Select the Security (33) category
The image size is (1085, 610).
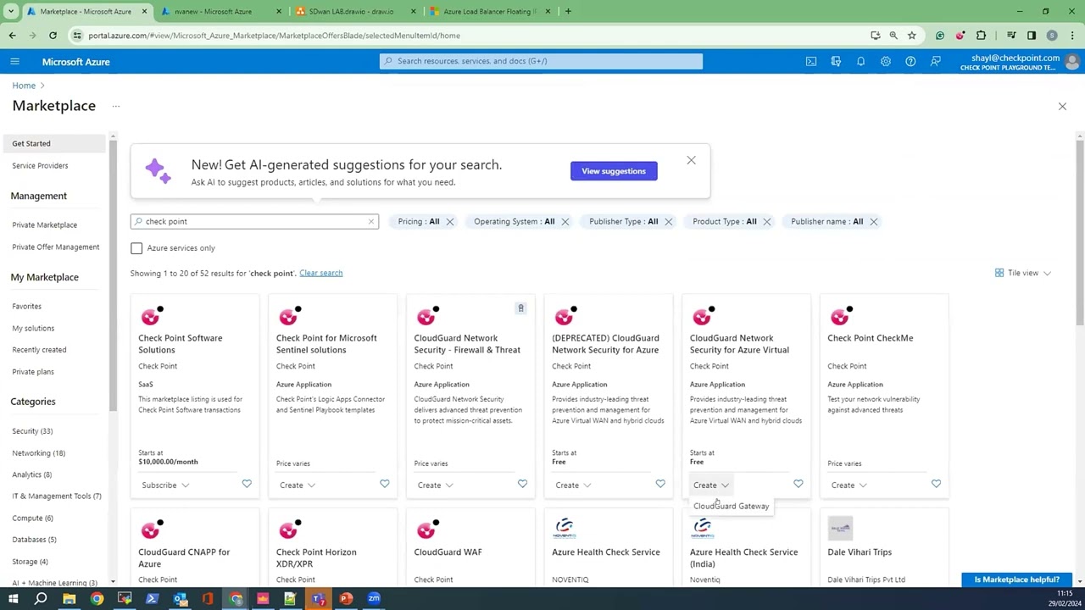point(32,431)
